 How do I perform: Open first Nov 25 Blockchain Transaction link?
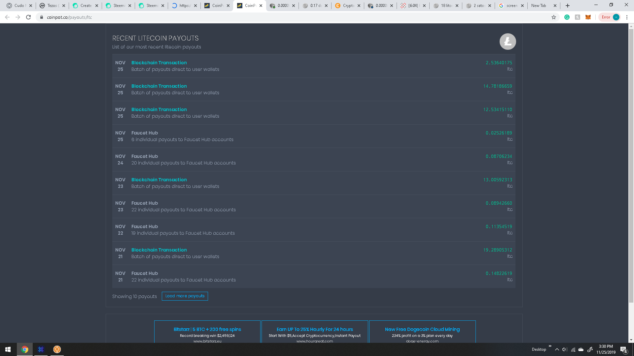point(159,63)
